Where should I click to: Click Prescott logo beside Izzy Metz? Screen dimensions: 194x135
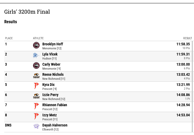(36, 116)
